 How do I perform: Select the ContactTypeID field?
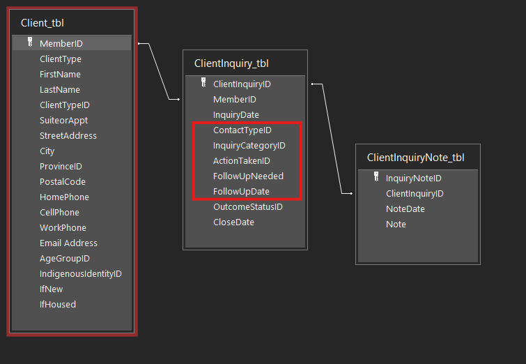tap(242, 130)
